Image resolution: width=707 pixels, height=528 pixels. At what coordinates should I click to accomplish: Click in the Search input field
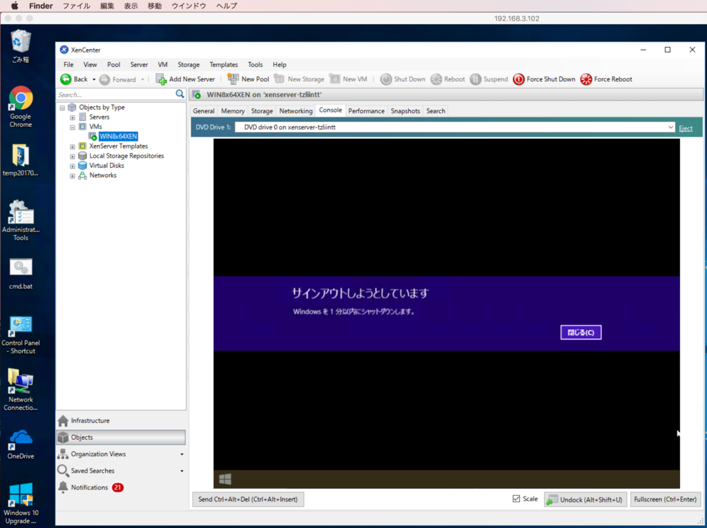[x=116, y=95]
